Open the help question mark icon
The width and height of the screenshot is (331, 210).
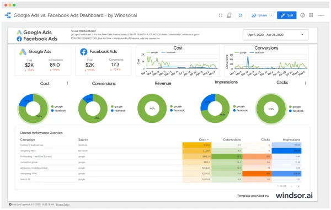click(302, 15)
